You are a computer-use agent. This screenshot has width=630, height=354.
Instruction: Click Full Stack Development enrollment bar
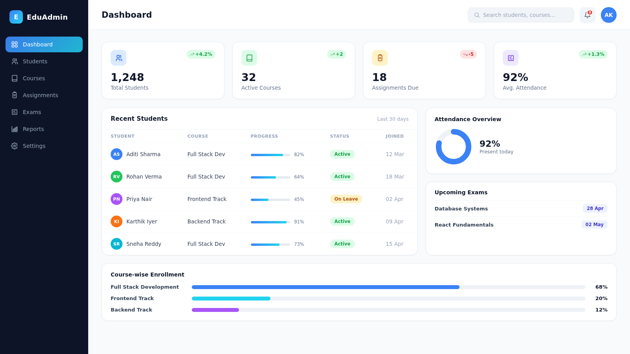(x=389, y=287)
